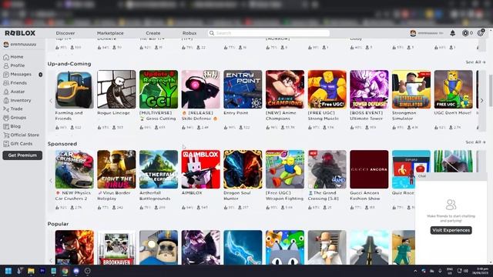This screenshot has height=277, width=493.
Task: Open UGC Don't Move thumbnail
Action: pos(454,89)
